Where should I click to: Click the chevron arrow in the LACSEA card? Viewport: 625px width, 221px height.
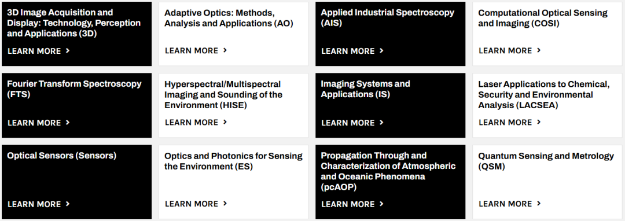coord(539,122)
